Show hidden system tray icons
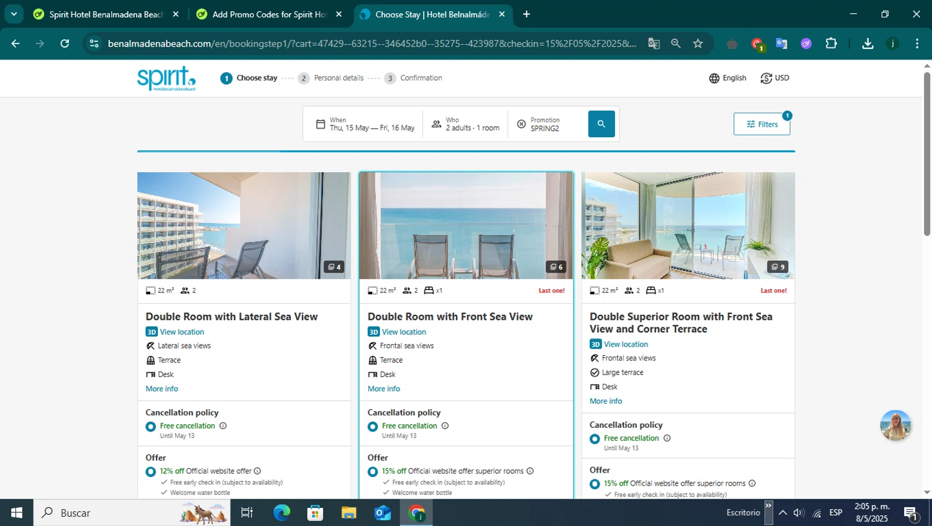932x526 pixels. 783,513
